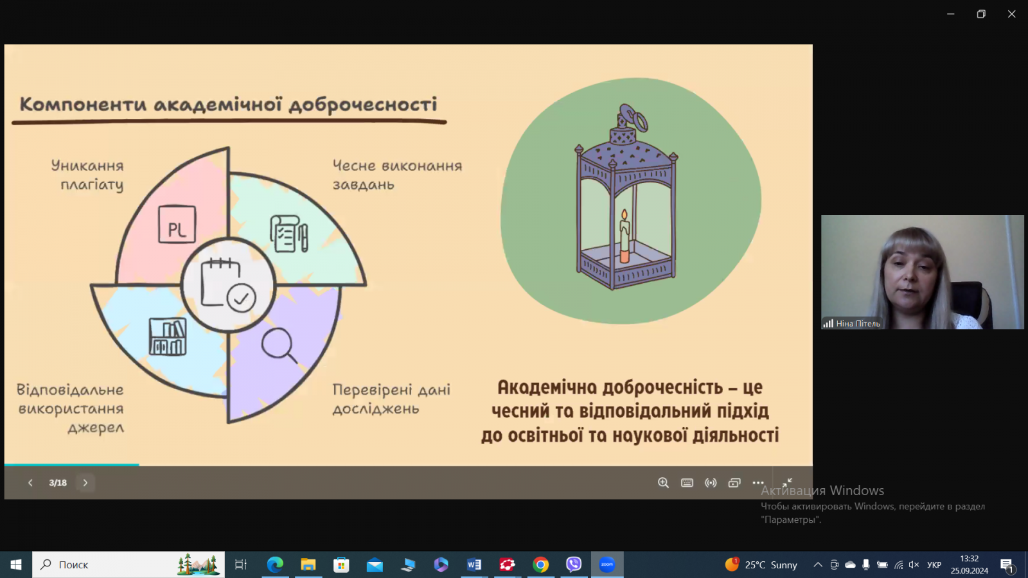Switch to Microsoft Word in taskbar
The height and width of the screenshot is (578, 1028).
click(474, 565)
